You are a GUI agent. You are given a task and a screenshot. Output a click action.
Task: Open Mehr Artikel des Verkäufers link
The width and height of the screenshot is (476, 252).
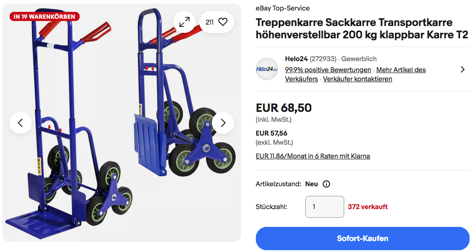(401, 70)
